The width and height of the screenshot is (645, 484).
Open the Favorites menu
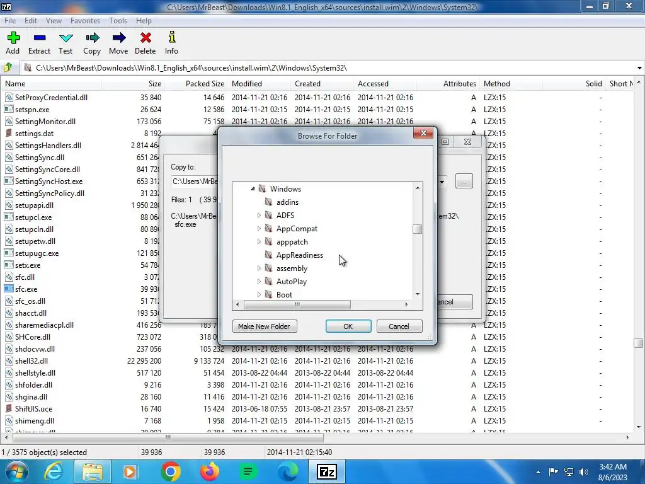(x=85, y=21)
